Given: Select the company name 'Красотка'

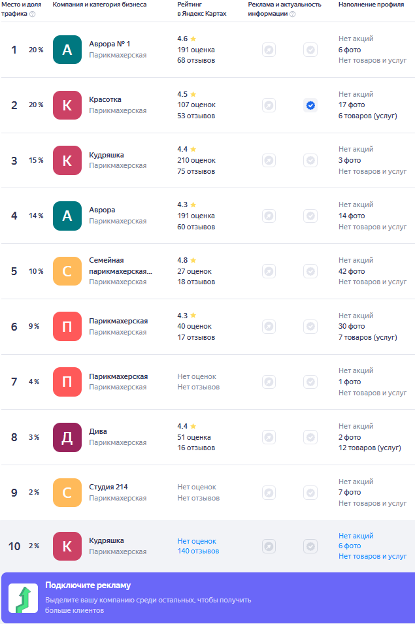Looking at the screenshot, I should tap(105, 99).
